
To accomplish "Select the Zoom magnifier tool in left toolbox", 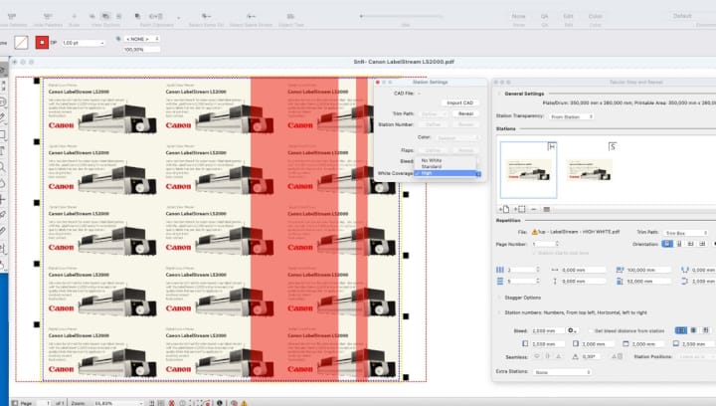I will (x=3, y=166).
